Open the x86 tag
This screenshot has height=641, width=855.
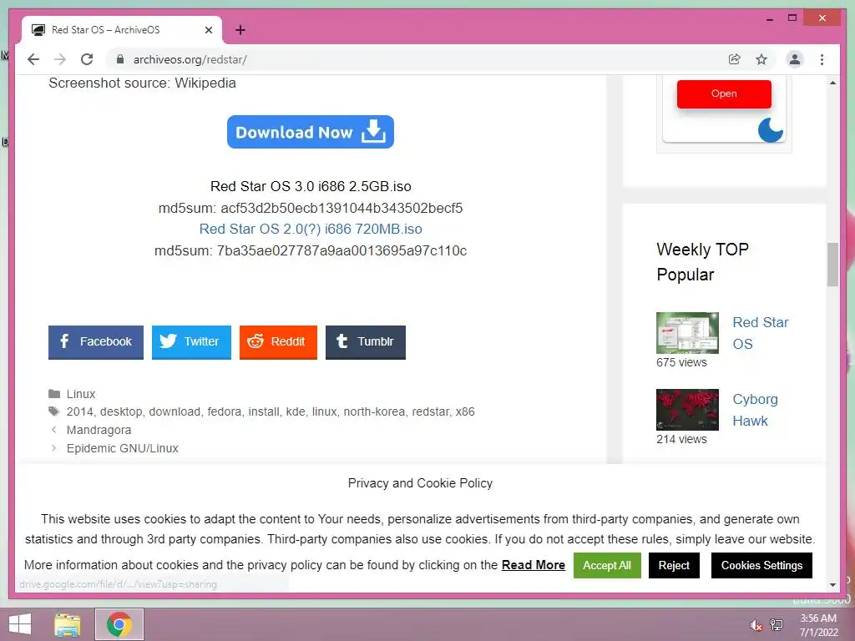coord(465,411)
